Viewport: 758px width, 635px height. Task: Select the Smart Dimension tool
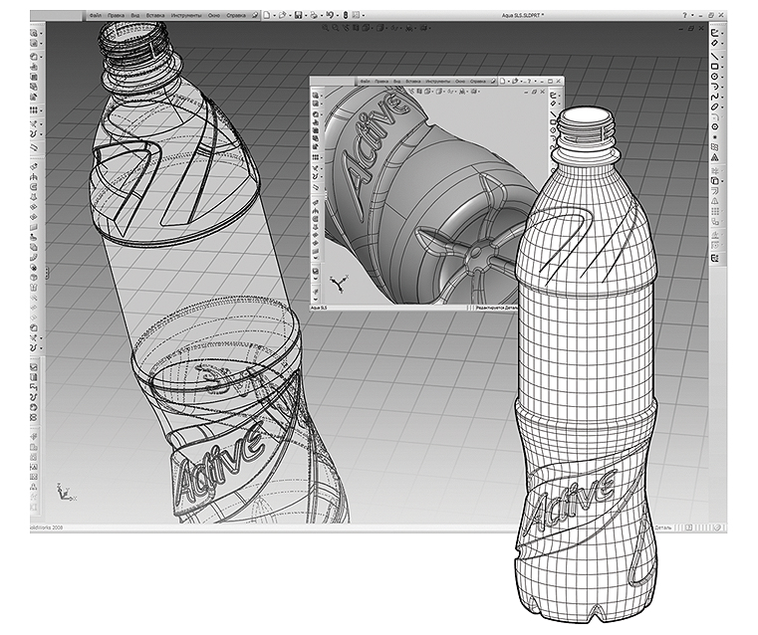point(714,43)
